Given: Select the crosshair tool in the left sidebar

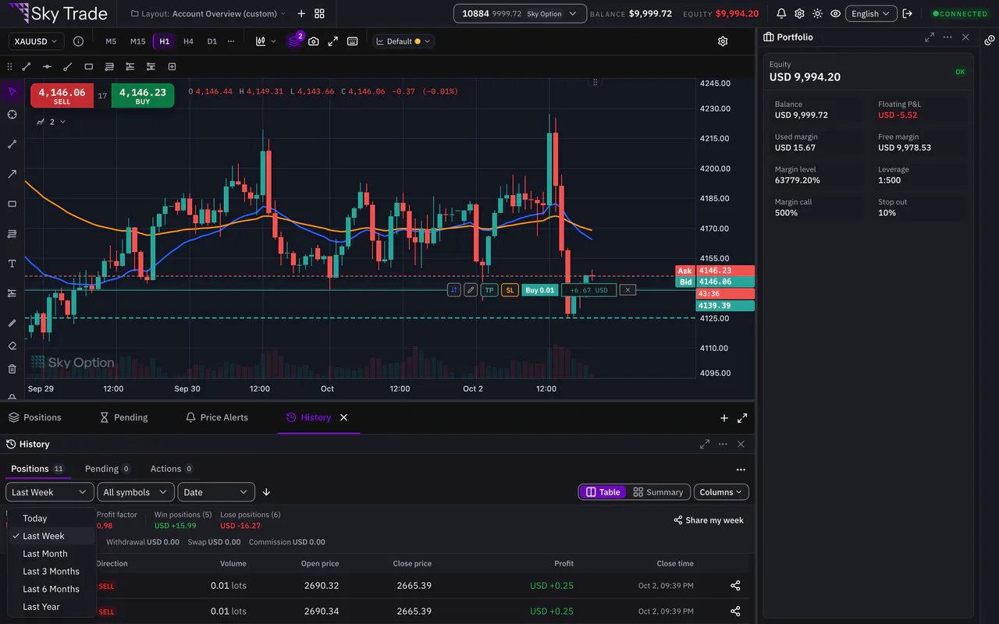Looking at the screenshot, I should click(x=12, y=115).
